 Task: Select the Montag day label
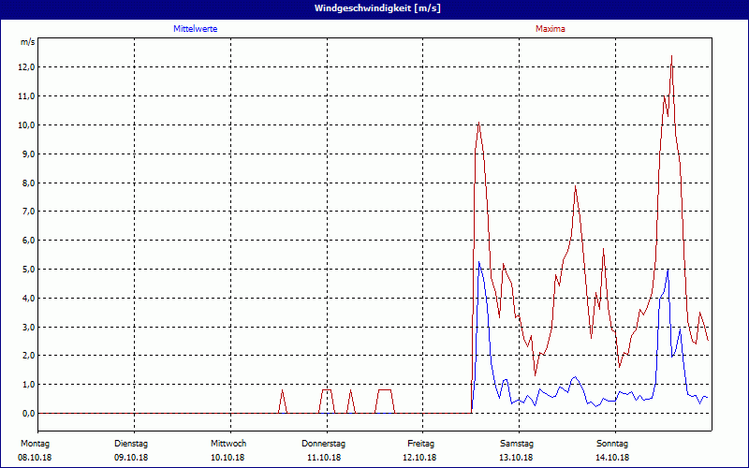pos(34,443)
